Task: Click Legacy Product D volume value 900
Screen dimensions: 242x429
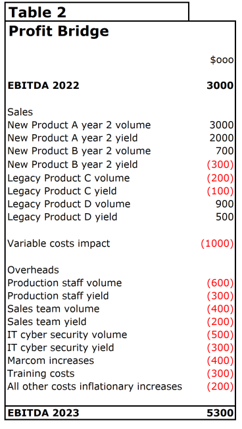Action: pos(224,204)
